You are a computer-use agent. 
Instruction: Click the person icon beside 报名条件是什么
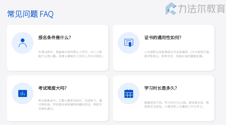click(x=23, y=43)
